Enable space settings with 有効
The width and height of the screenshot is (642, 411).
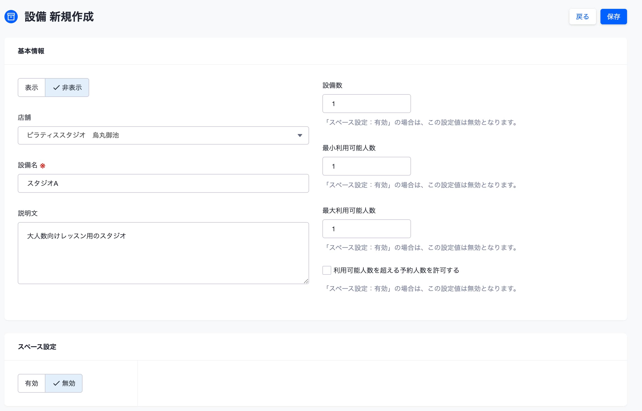[x=32, y=383]
